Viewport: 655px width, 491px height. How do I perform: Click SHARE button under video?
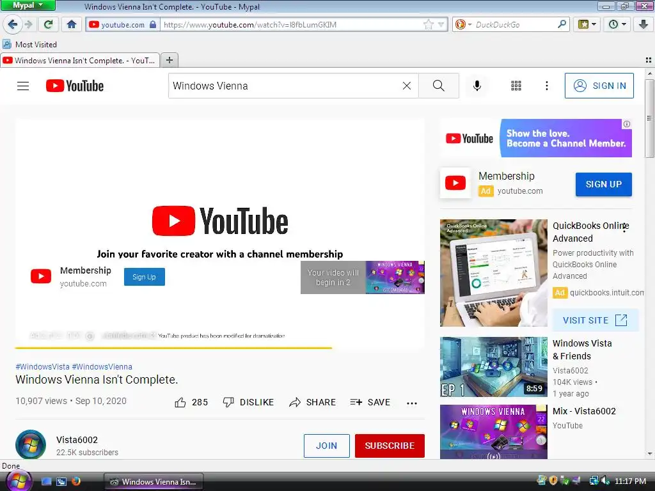coord(312,402)
